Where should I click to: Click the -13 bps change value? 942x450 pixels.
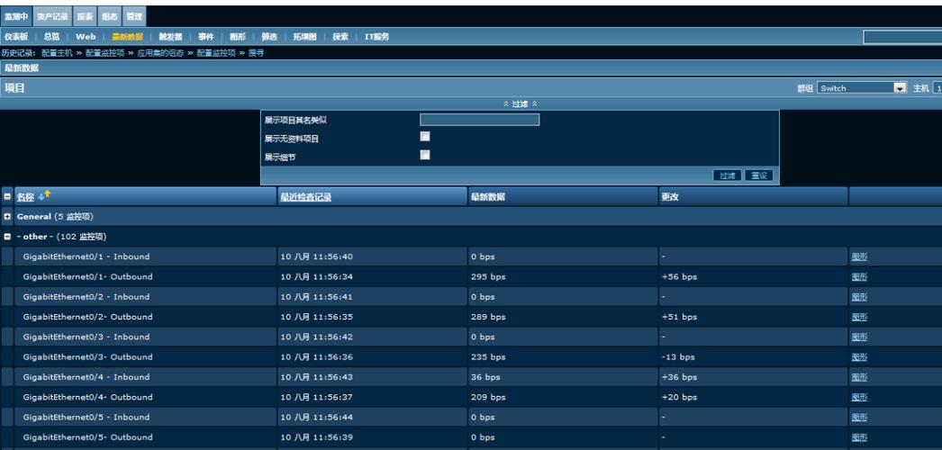tap(678, 357)
